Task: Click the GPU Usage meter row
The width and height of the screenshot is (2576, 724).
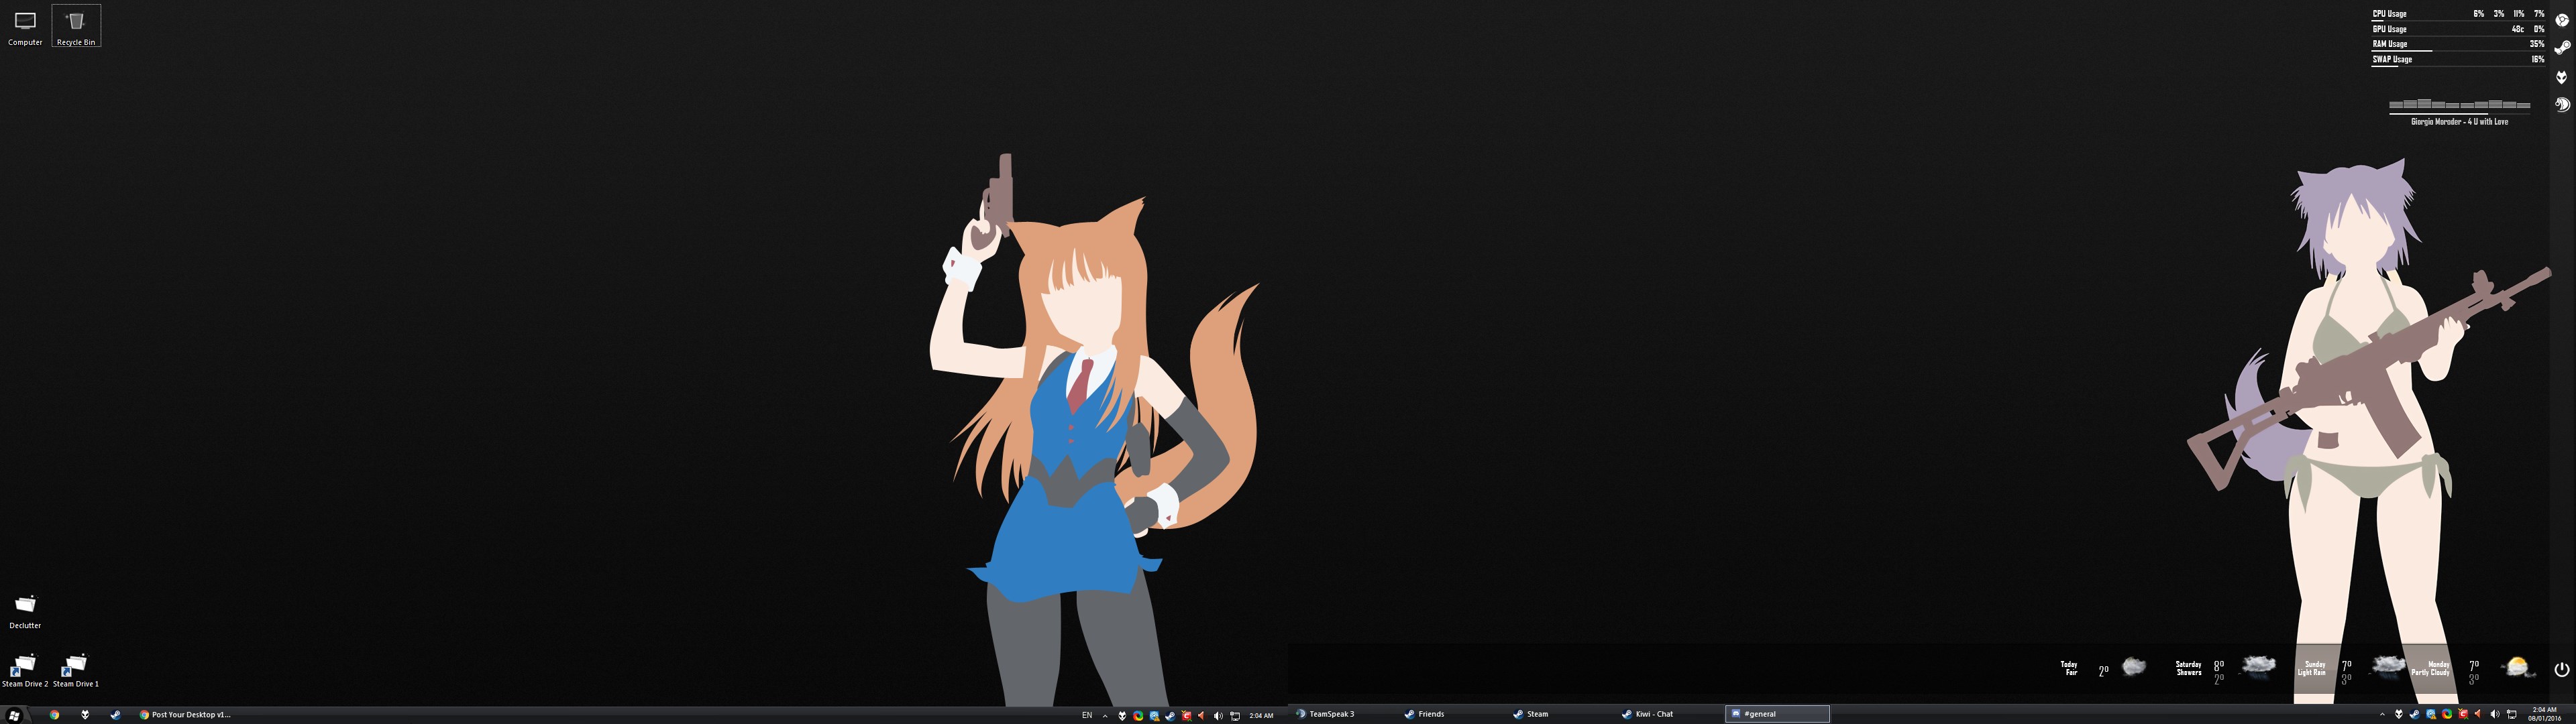Action: click(2459, 30)
